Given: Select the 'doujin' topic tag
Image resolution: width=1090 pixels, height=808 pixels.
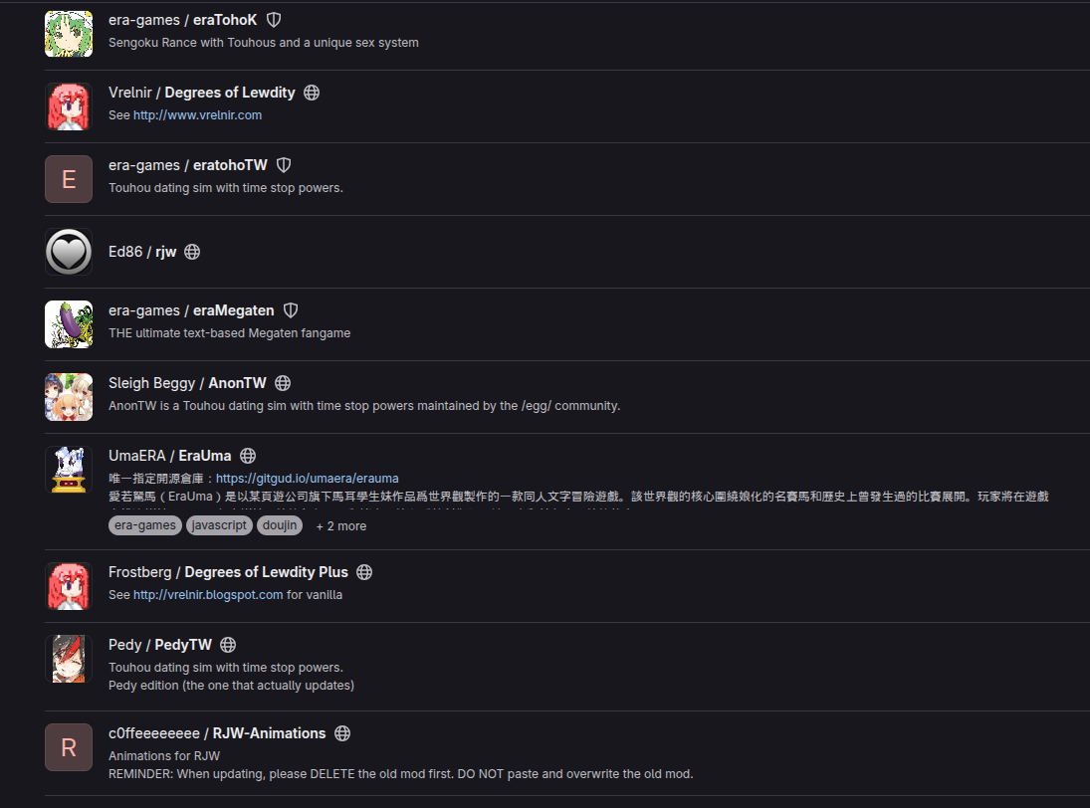Looking at the screenshot, I should [x=280, y=525].
